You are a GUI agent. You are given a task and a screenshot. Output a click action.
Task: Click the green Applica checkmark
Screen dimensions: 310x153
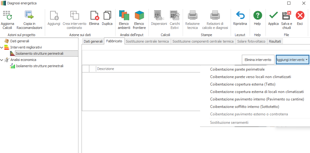[x=273, y=16]
